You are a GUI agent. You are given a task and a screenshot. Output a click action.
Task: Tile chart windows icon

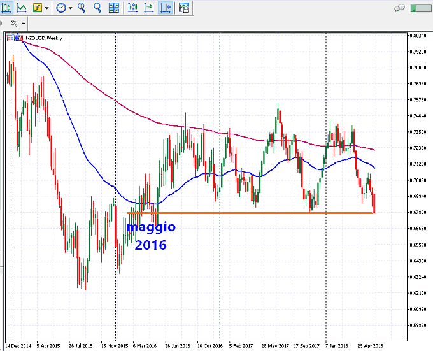click(x=114, y=8)
